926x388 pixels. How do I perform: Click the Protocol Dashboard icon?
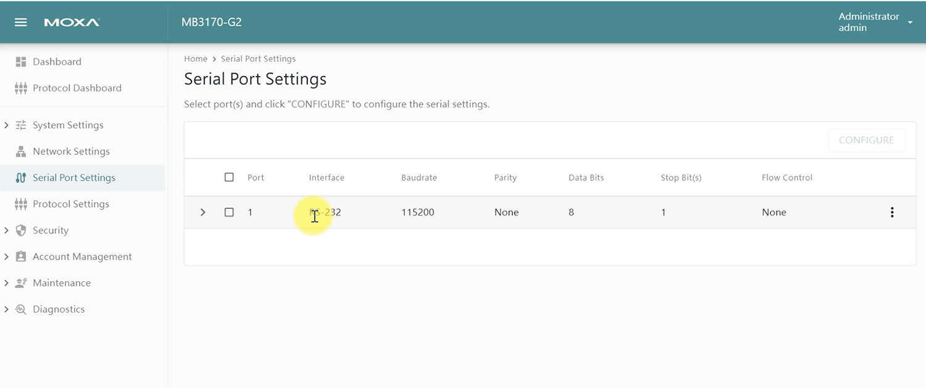point(21,88)
